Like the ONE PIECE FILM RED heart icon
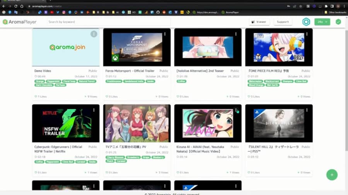The height and width of the screenshot is (195, 348). 249,96
